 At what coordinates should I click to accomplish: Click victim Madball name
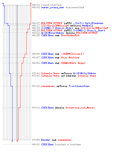click(88, 26)
